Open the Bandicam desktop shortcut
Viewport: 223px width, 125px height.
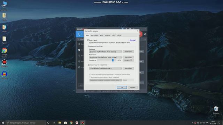point(4,63)
